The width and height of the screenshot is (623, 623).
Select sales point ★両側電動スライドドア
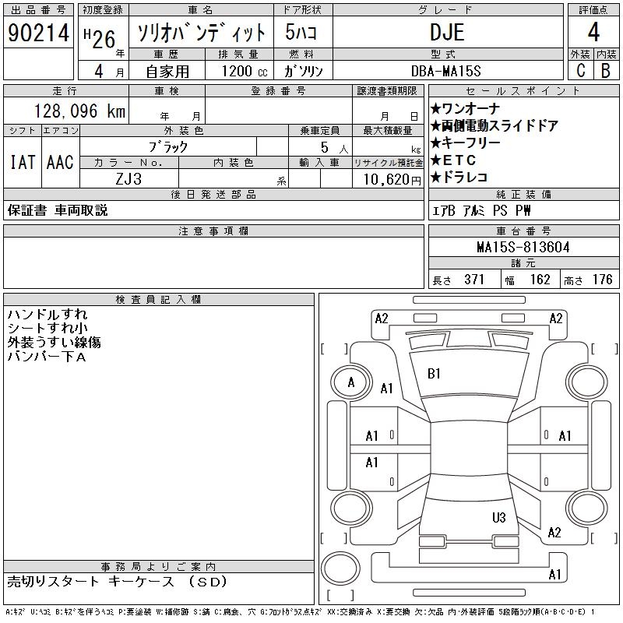point(495,125)
